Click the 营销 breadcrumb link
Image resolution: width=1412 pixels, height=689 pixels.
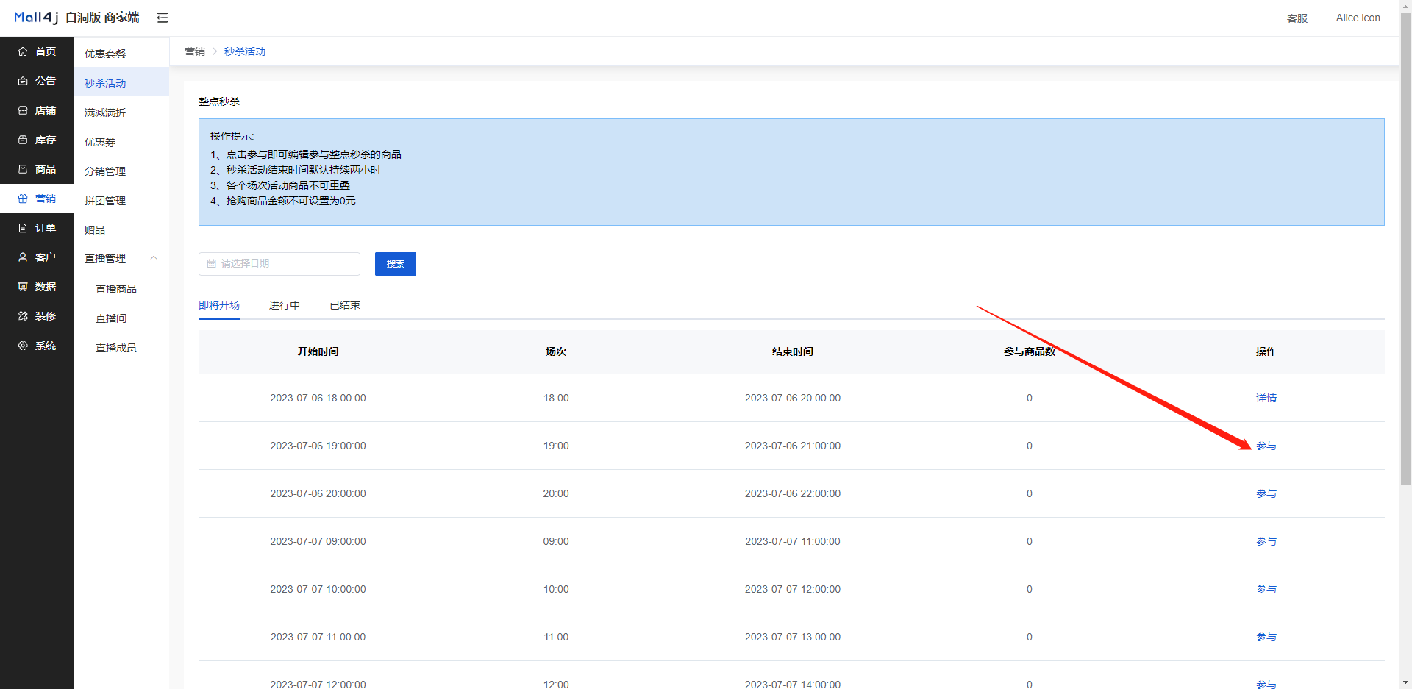click(195, 51)
